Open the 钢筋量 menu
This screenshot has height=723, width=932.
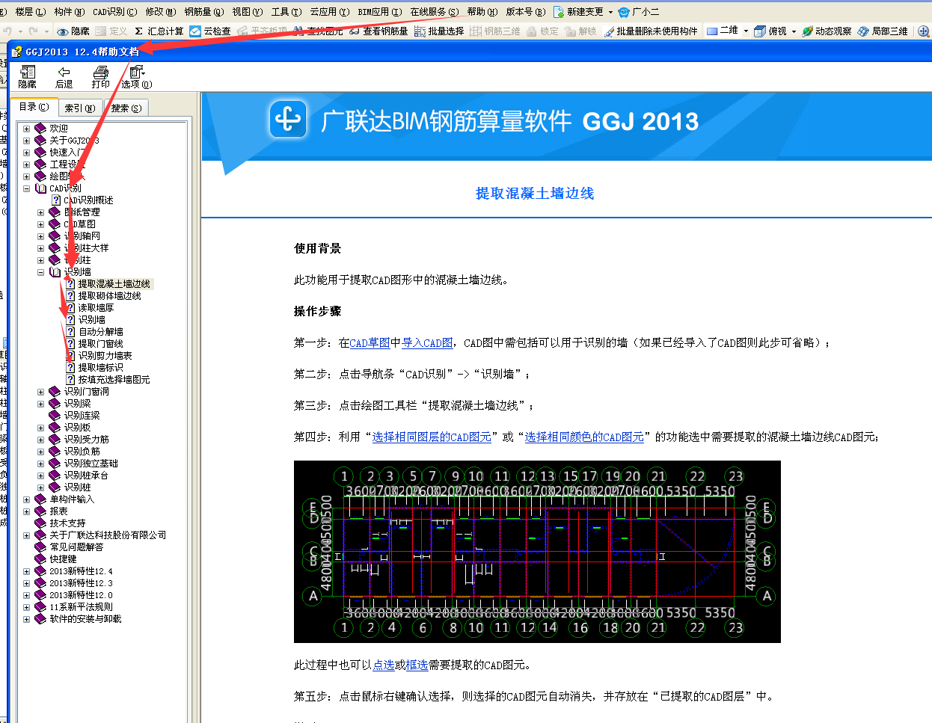pos(203,12)
